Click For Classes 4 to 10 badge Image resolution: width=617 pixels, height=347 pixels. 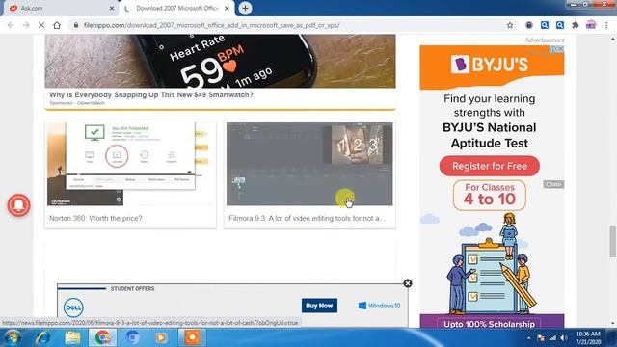[x=490, y=195]
